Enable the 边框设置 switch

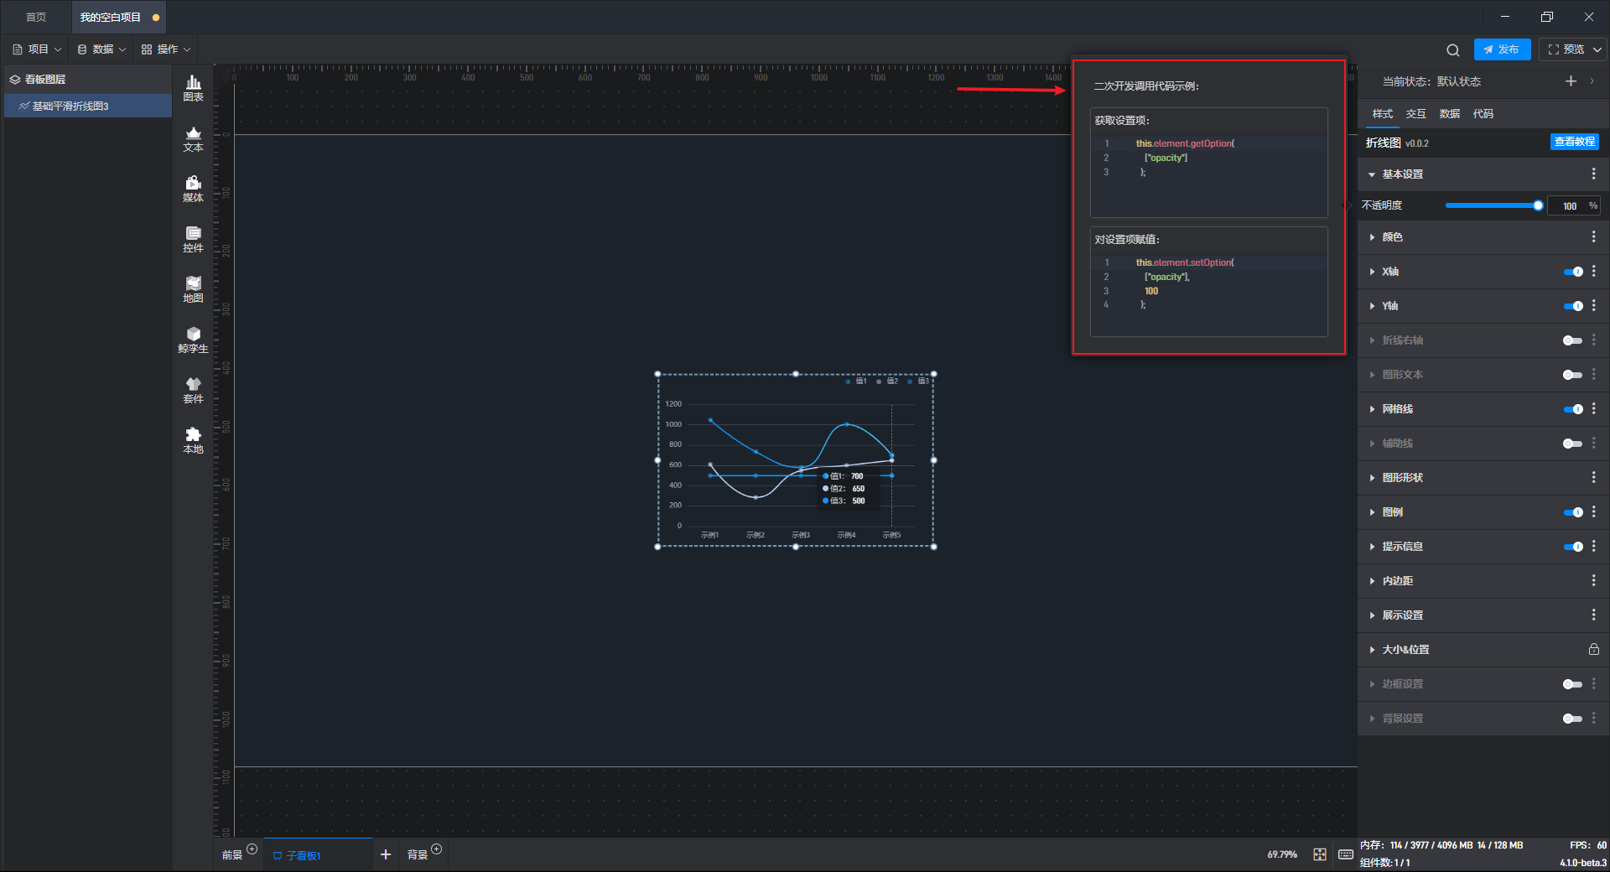(x=1573, y=684)
